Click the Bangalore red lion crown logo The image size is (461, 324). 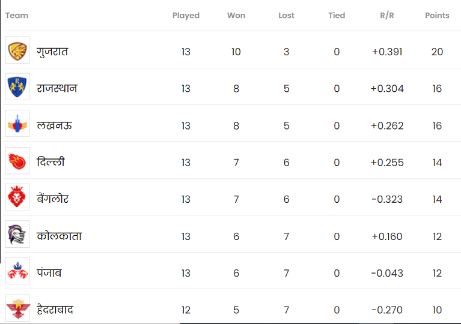click(x=17, y=197)
